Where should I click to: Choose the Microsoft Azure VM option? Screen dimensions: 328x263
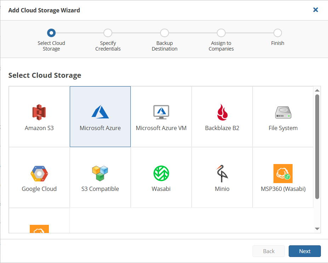coord(161,117)
